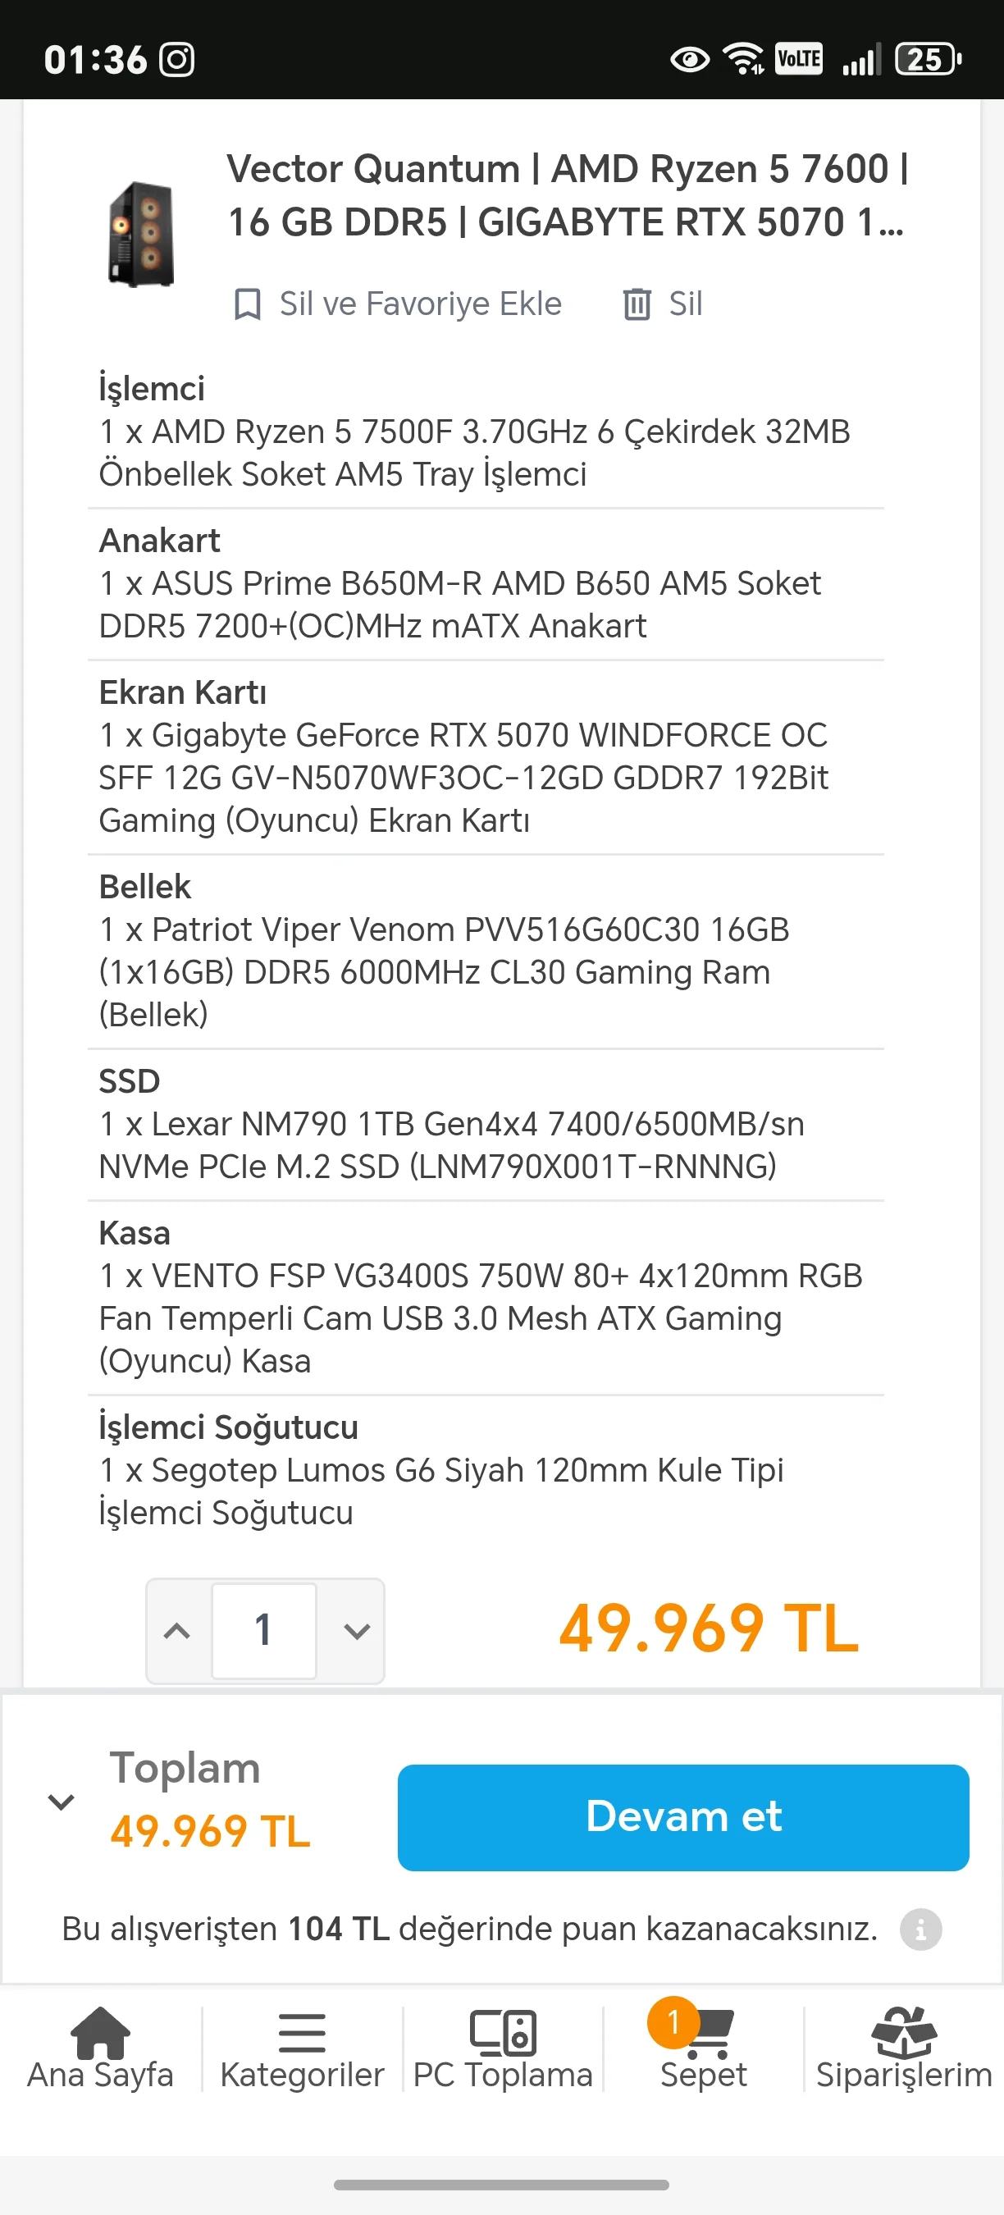The height and width of the screenshot is (2215, 1004).
Task: Open PC Toplama builder icon
Action: [503, 2034]
